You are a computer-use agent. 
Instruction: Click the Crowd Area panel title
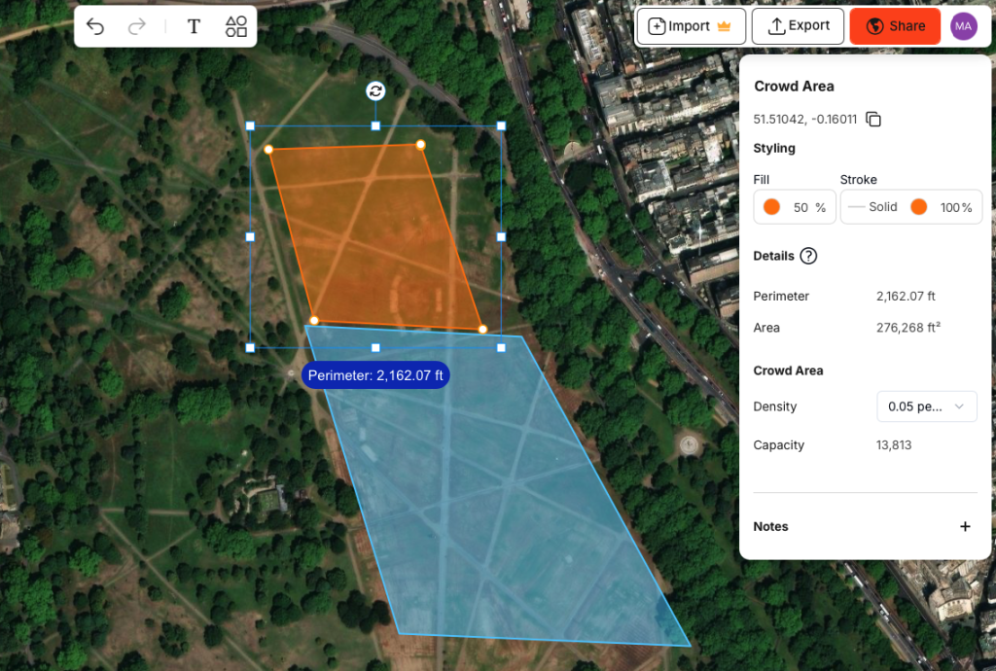coord(794,87)
